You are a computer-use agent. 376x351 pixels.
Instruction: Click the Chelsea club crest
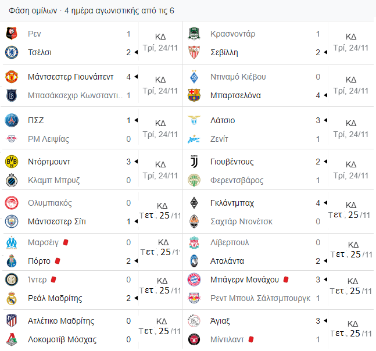(11, 52)
